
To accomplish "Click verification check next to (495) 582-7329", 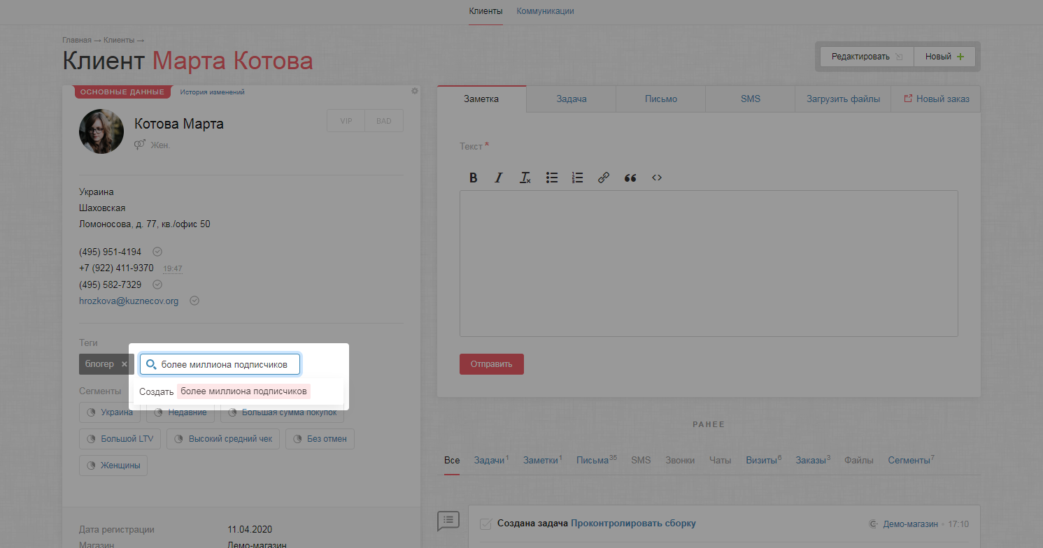I will (157, 284).
